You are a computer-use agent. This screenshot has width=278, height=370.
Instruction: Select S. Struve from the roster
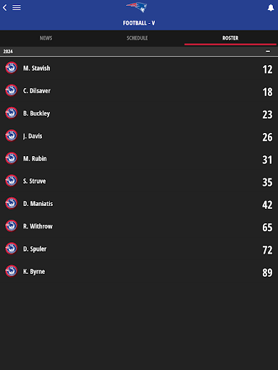(x=139, y=181)
